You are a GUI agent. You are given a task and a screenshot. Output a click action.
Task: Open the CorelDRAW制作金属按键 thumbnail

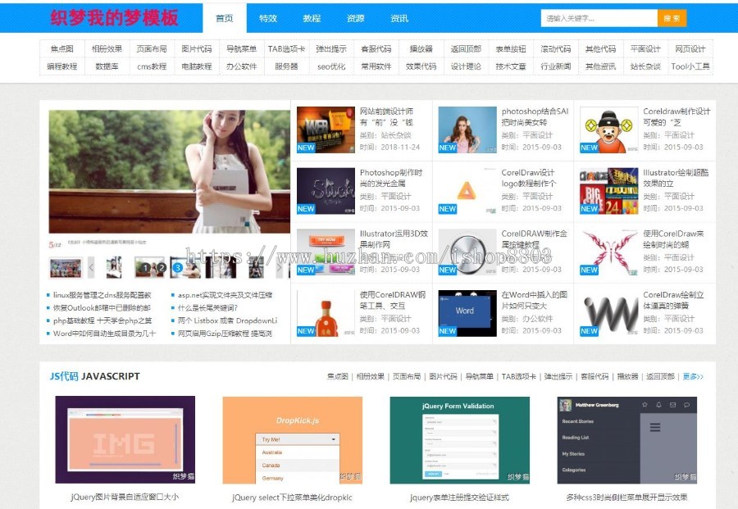(467, 252)
